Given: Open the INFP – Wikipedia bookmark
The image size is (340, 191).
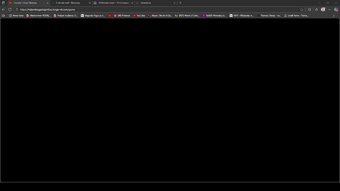Looking at the screenshot, I should pyautogui.click(x=242, y=16).
